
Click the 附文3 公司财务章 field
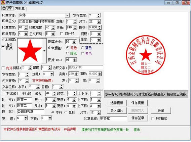tap(31, 111)
